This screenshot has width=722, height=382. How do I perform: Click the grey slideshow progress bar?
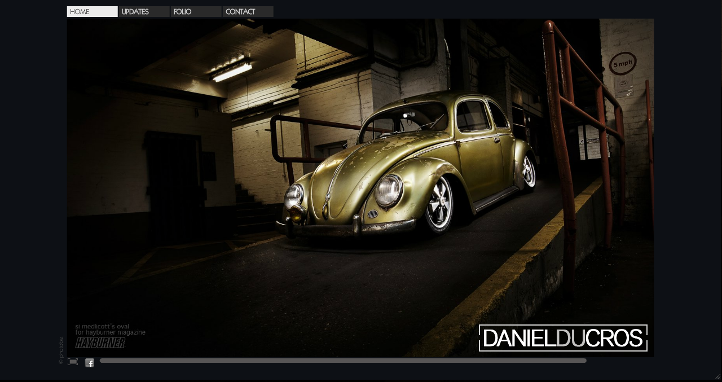click(343, 361)
